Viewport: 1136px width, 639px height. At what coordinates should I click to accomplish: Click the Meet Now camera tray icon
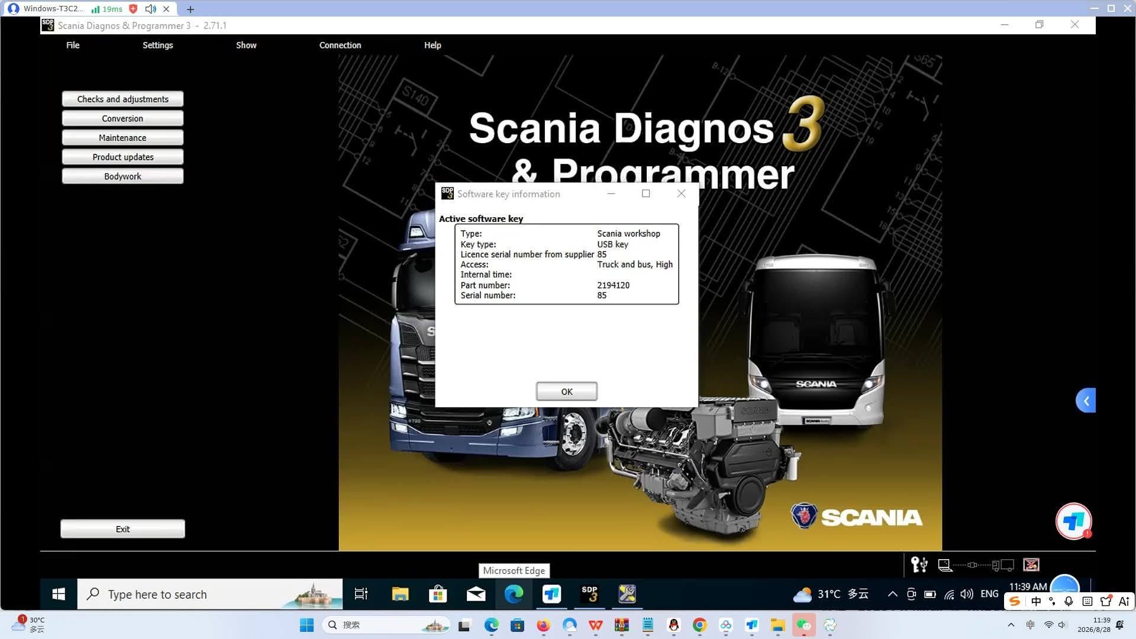tap(911, 594)
